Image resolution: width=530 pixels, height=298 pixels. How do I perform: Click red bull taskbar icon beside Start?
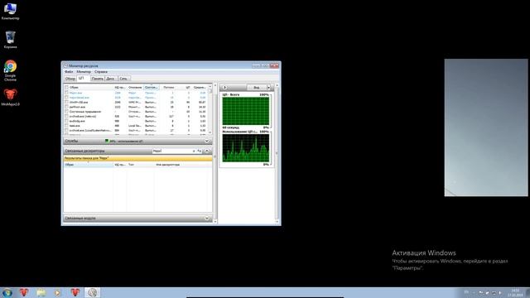click(24, 292)
